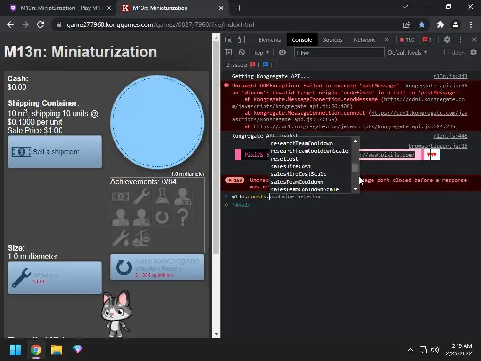481x361 pixels.
Task: Open File Explorer from the taskbar
Action: (x=57, y=350)
